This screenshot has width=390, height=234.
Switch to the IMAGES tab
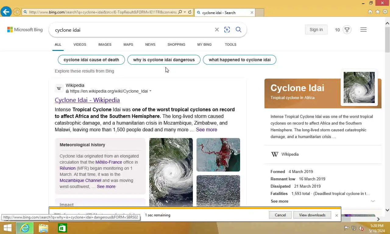[105, 44]
